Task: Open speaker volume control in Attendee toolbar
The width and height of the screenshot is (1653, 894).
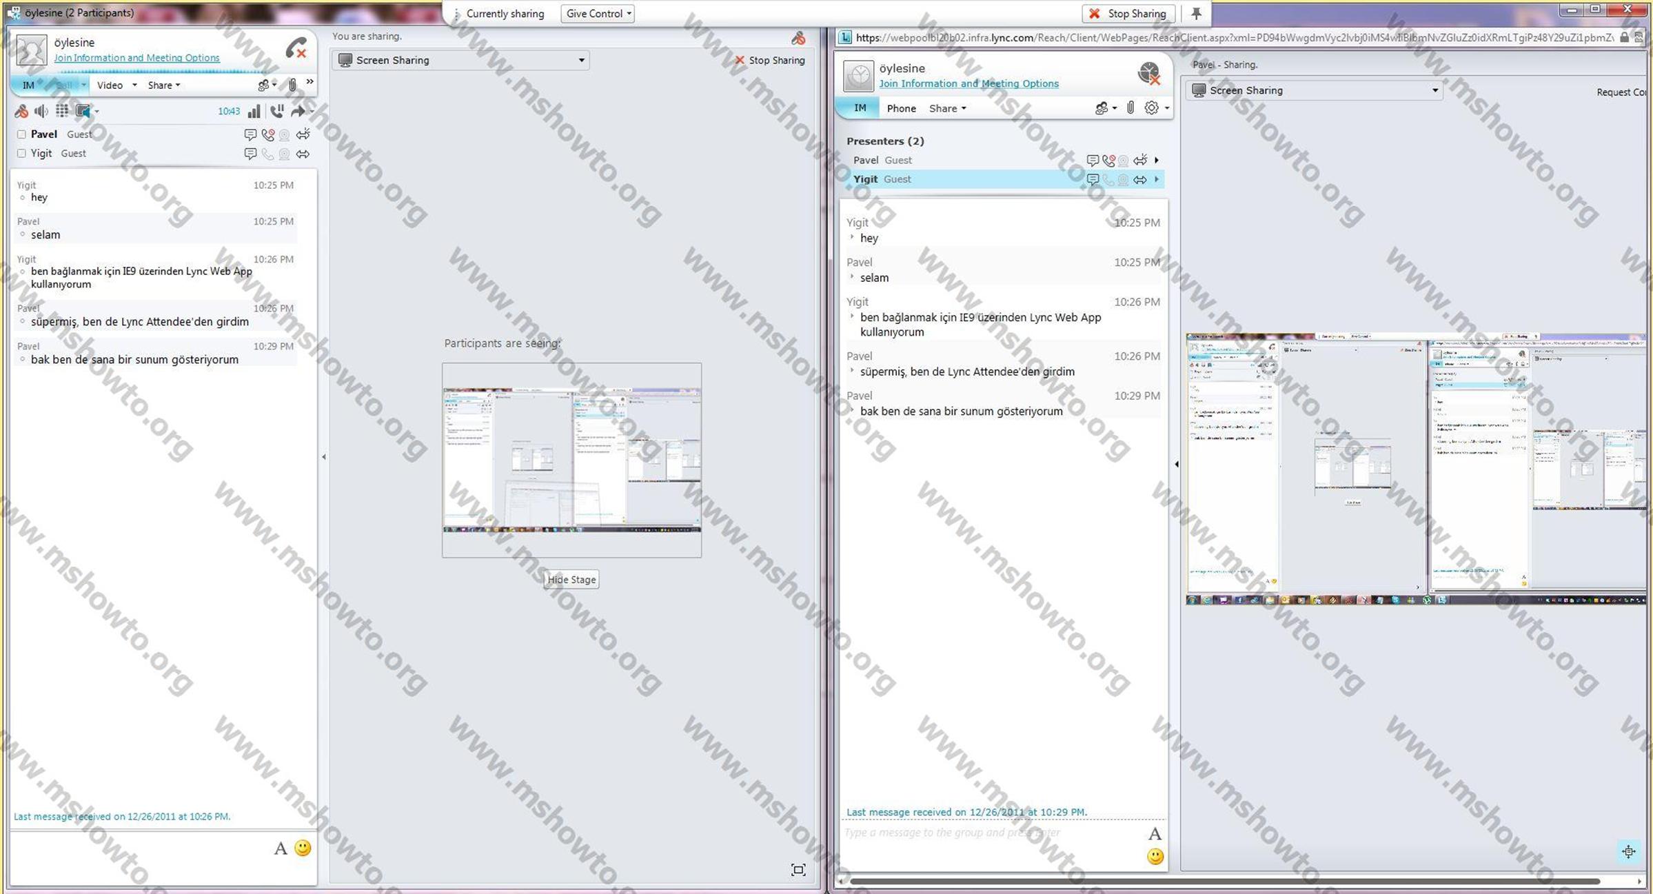Action: click(x=41, y=111)
